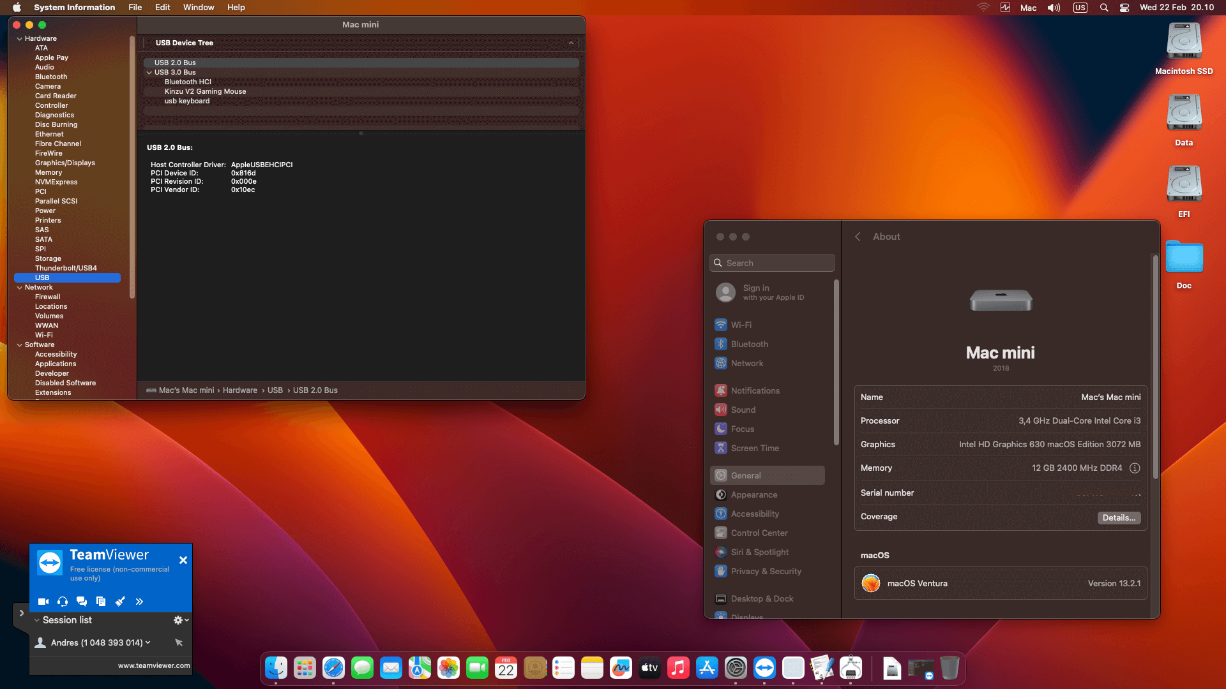Collapse the TeamViewer panel side arrow
Viewport: 1226px width, 689px height.
tap(22, 613)
